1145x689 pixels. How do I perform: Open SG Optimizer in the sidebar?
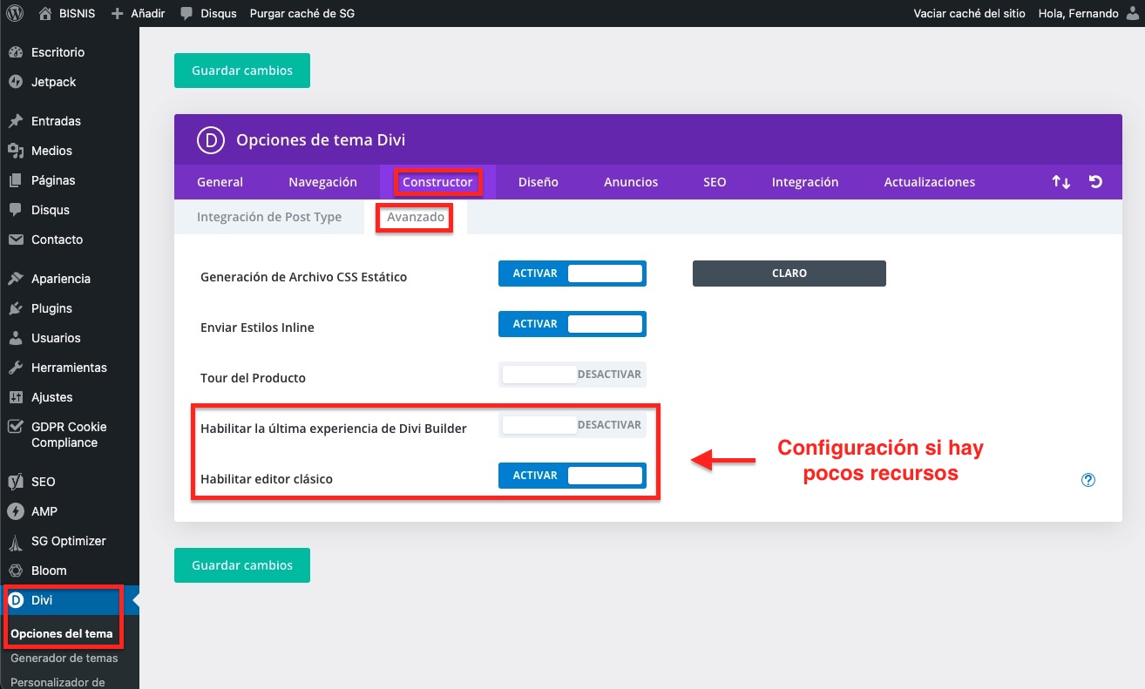coord(68,541)
